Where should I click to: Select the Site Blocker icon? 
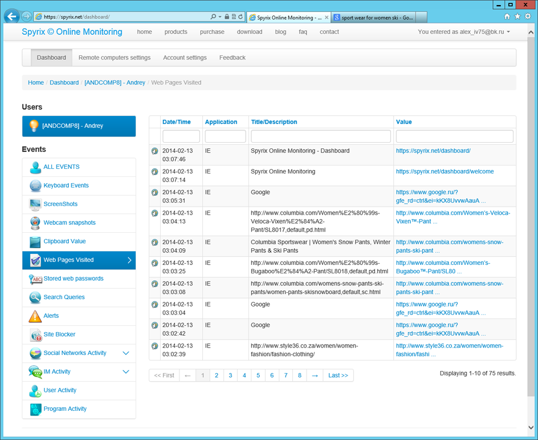point(35,334)
